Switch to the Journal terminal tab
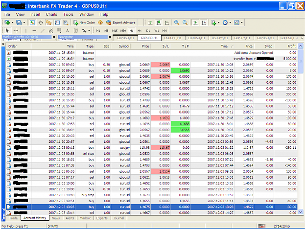 click(118, 218)
